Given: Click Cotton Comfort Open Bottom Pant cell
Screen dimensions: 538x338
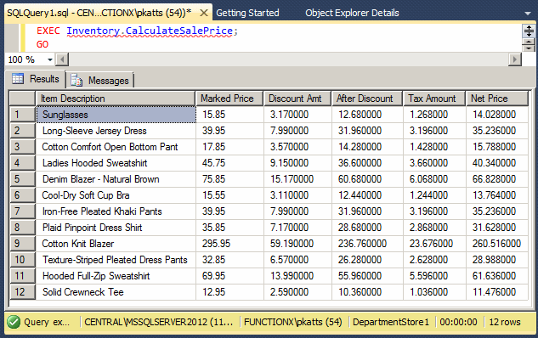Looking at the screenshot, I should point(116,147).
